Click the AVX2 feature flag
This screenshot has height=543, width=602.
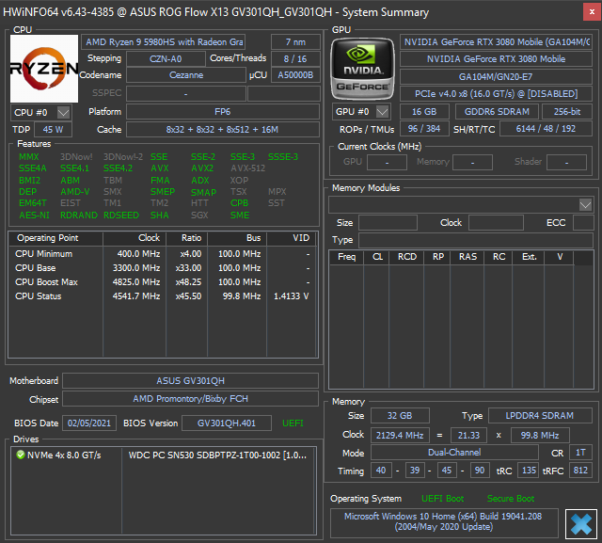[x=202, y=168]
